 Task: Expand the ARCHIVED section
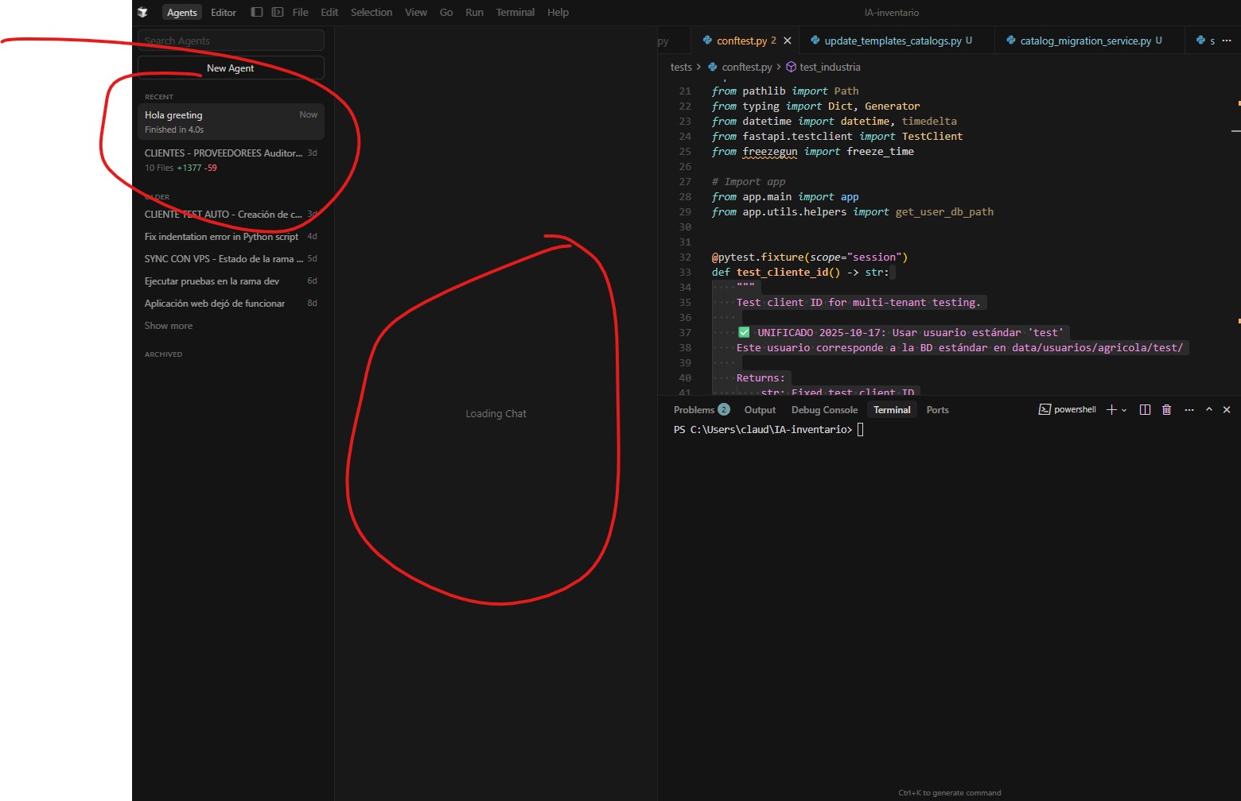point(164,354)
